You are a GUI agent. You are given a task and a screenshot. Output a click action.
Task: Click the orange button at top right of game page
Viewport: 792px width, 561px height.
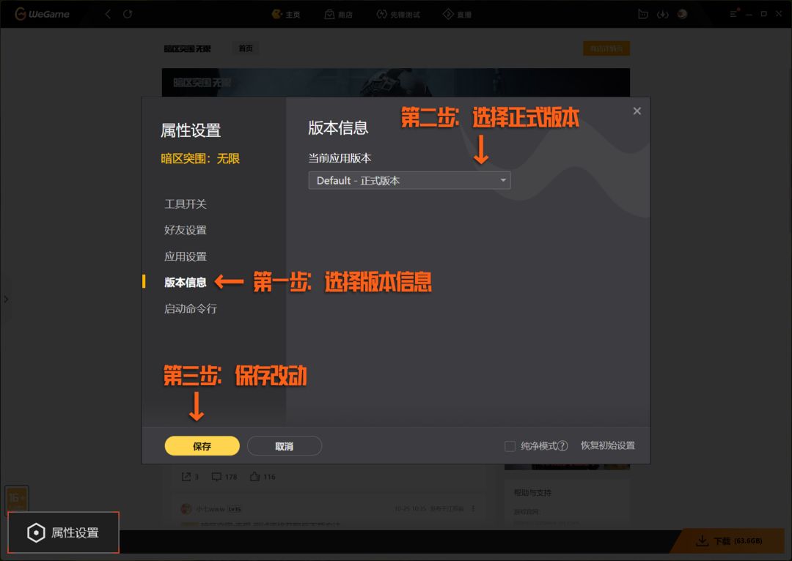tap(606, 48)
